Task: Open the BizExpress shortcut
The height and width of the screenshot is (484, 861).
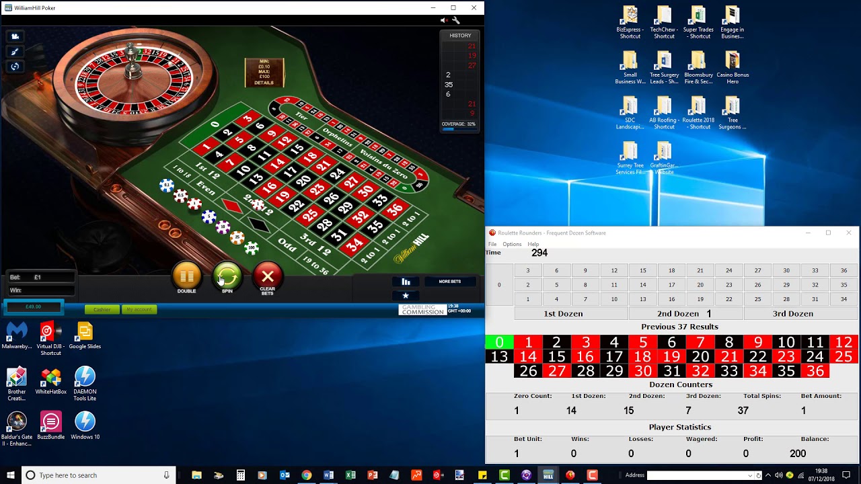Action: (x=630, y=22)
